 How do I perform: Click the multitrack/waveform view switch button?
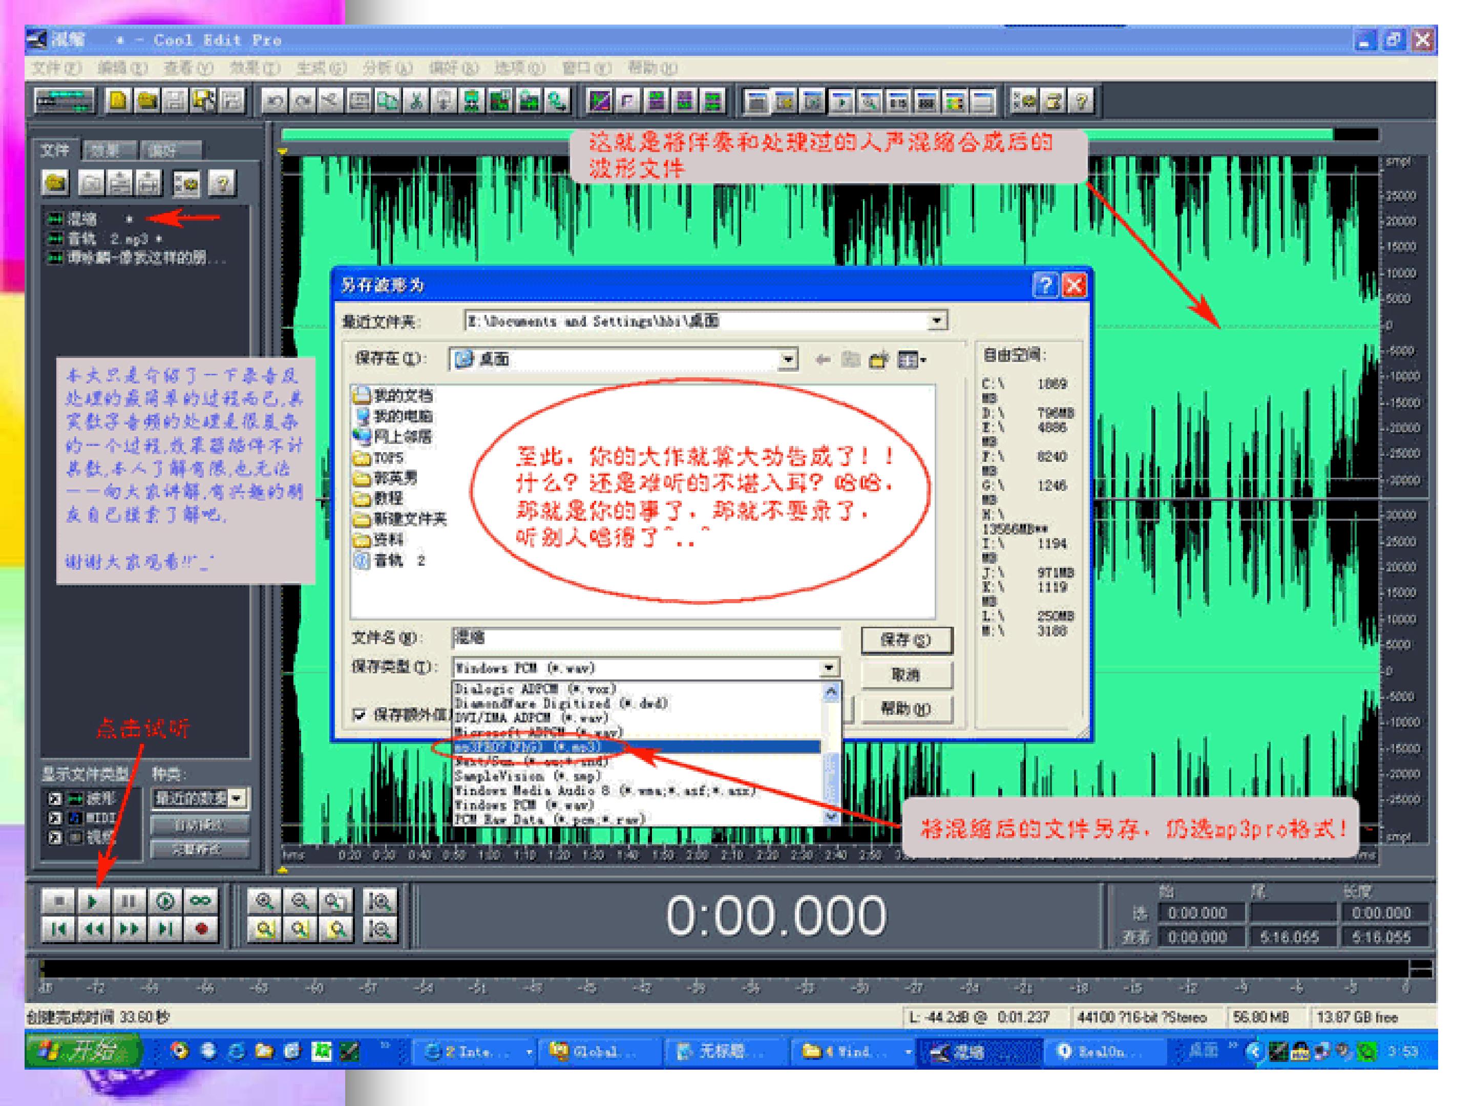click(65, 101)
